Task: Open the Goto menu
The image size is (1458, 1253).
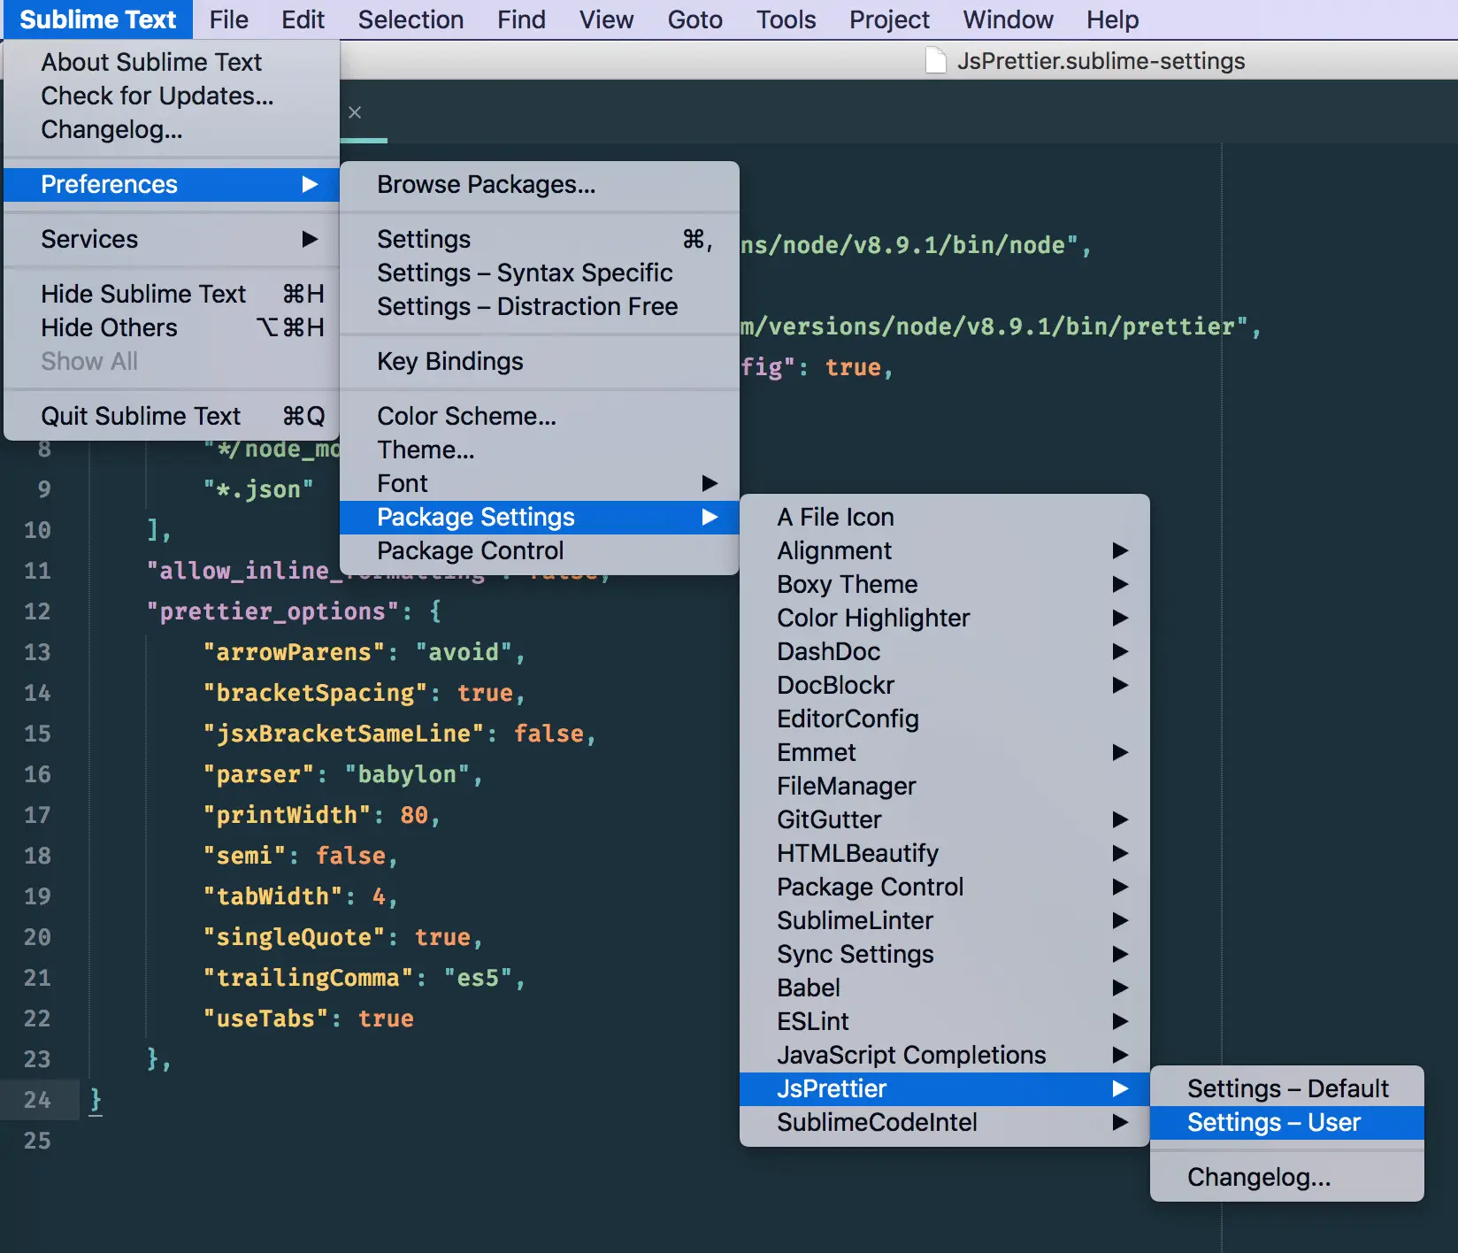Action: 694,19
